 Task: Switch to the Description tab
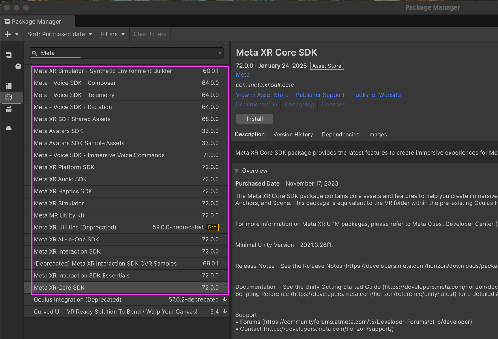pos(250,135)
